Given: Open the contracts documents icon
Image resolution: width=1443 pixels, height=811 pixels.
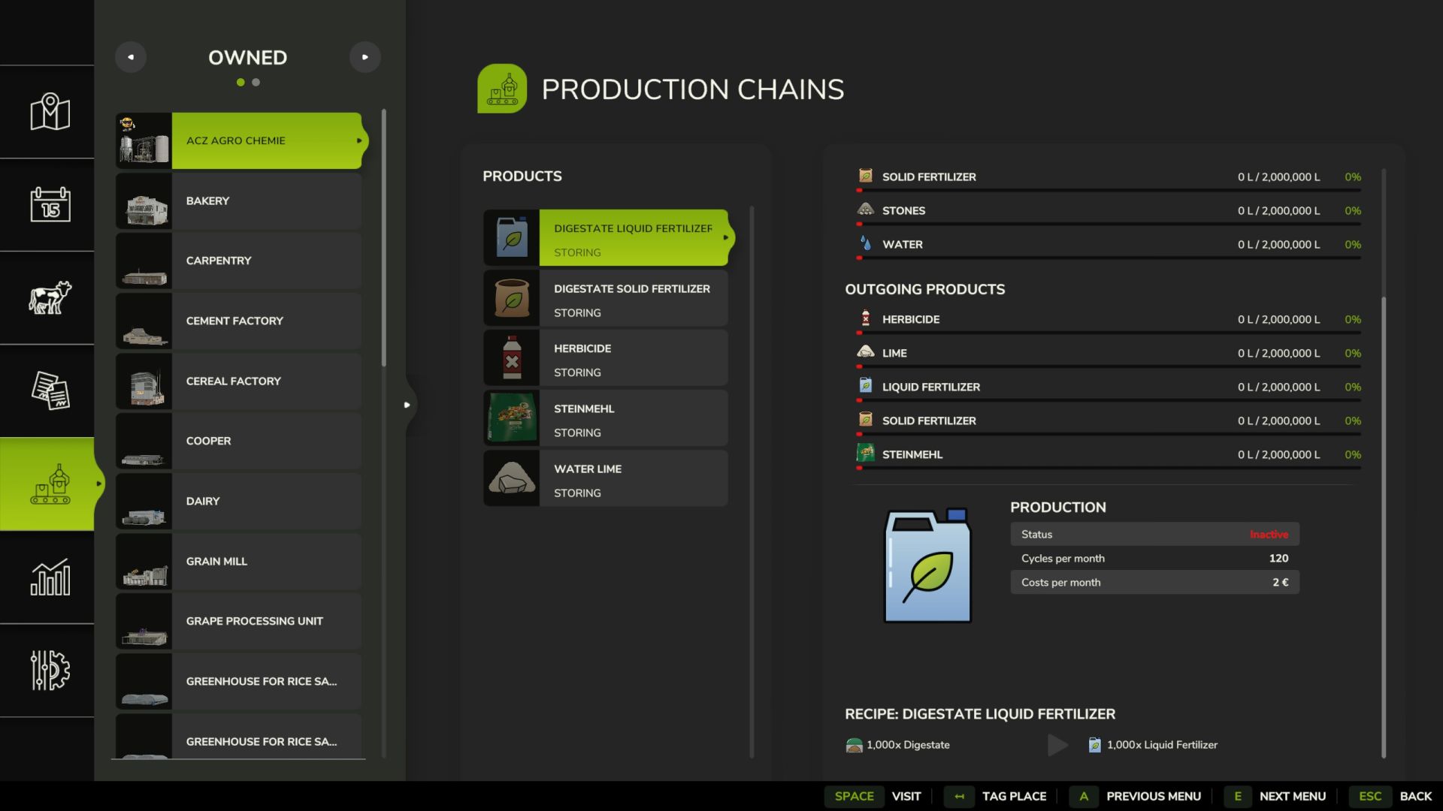Looking at the screenshot, I should pos(50,390).
